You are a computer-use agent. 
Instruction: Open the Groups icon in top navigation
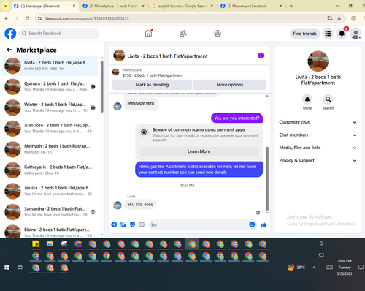[x=218, y=34]
